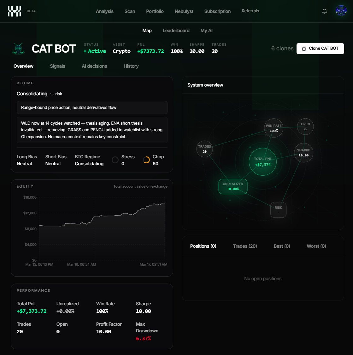
Task: Show the Best (0) tab
Action: pyautogui.click(x=282, y=246)
